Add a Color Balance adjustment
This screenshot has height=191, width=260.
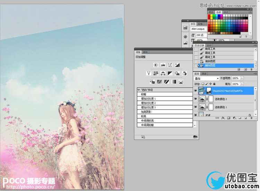coord(163,73)
